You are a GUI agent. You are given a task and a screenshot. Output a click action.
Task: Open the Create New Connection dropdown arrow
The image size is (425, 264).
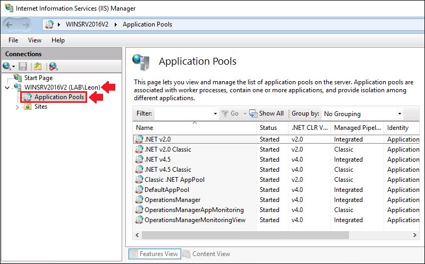click(13, 67)
